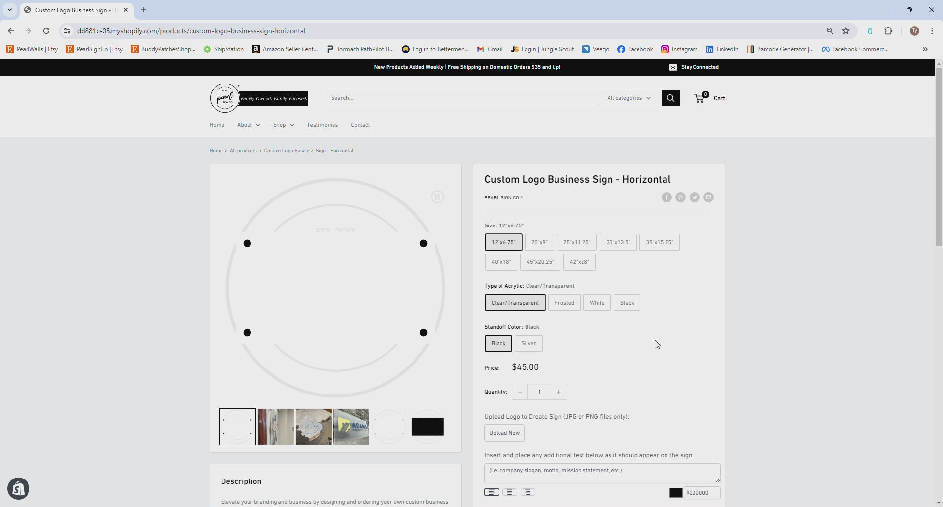Share product via Facebook icon
Viewport: 943px width, 507px height.
tap(666, 197)
